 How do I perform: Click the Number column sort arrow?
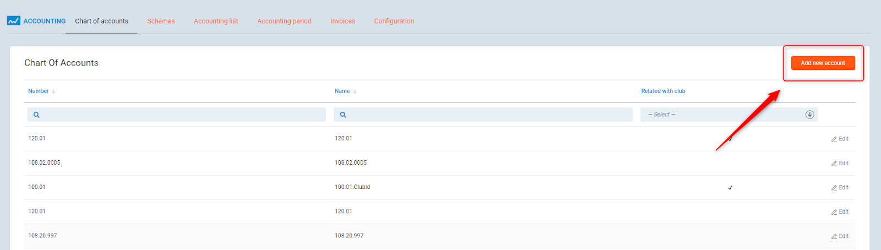(x=53, y=91)
